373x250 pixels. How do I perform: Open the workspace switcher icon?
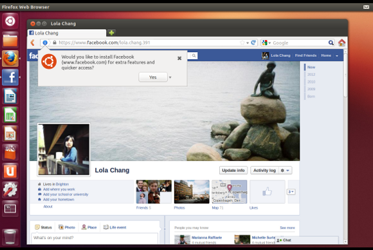point(10,209)
